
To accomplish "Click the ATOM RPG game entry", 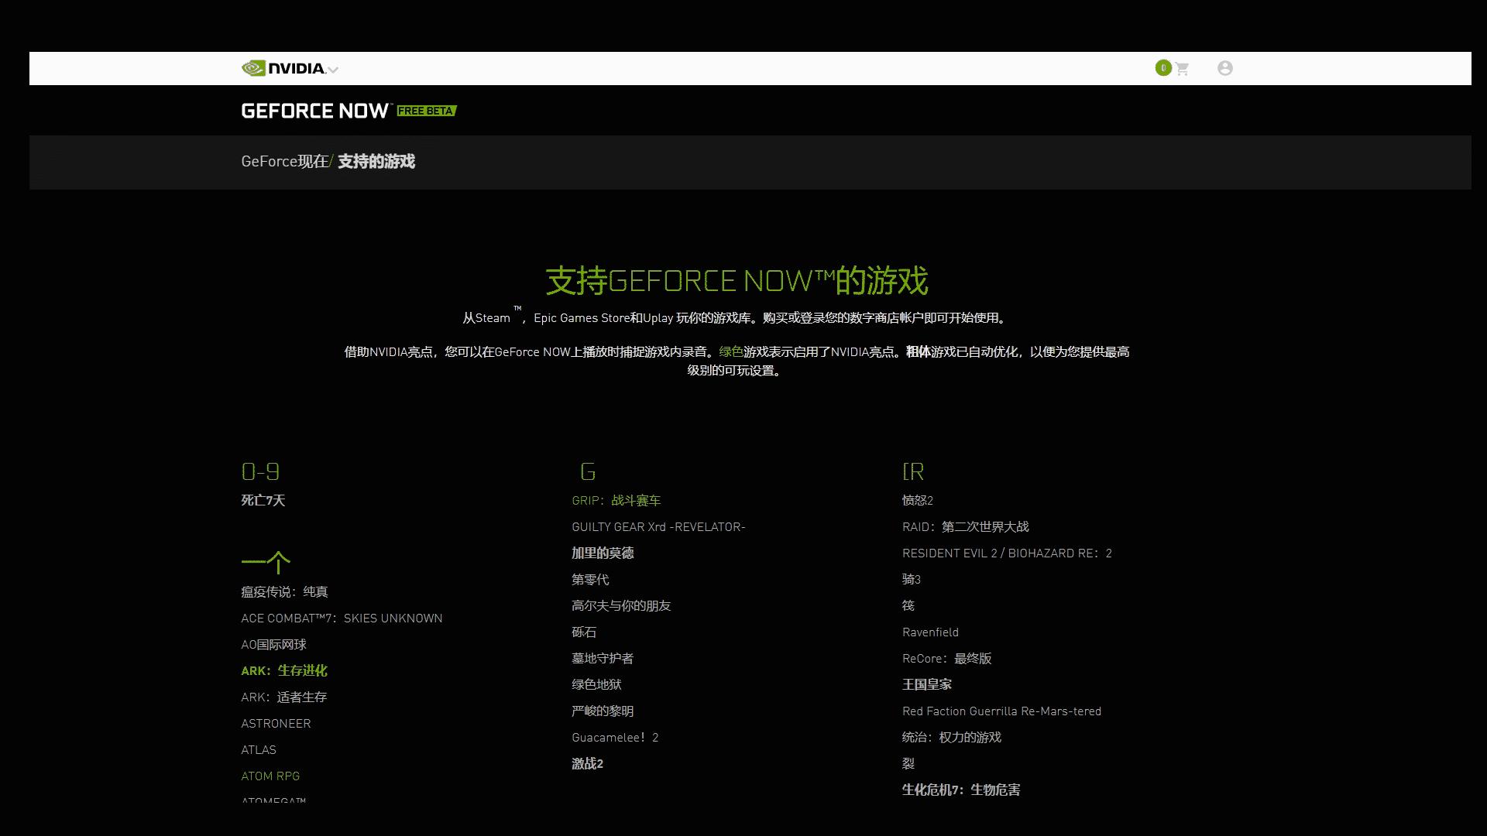I will click(270, 776).
